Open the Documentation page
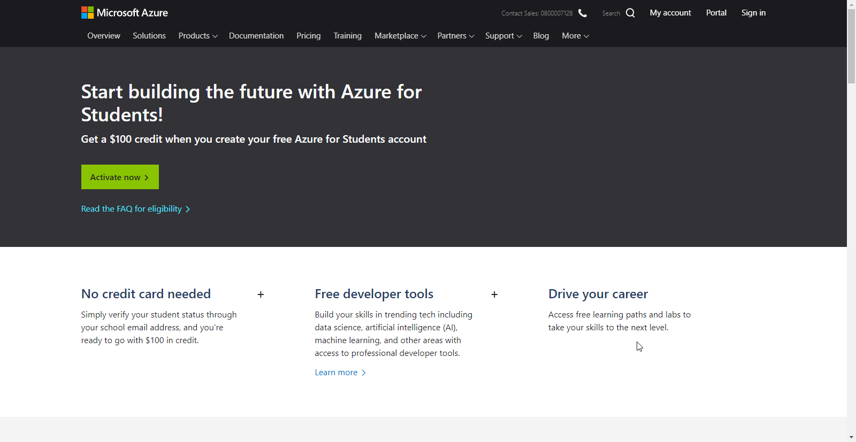The image size is (856, 442). pos(256,36)
